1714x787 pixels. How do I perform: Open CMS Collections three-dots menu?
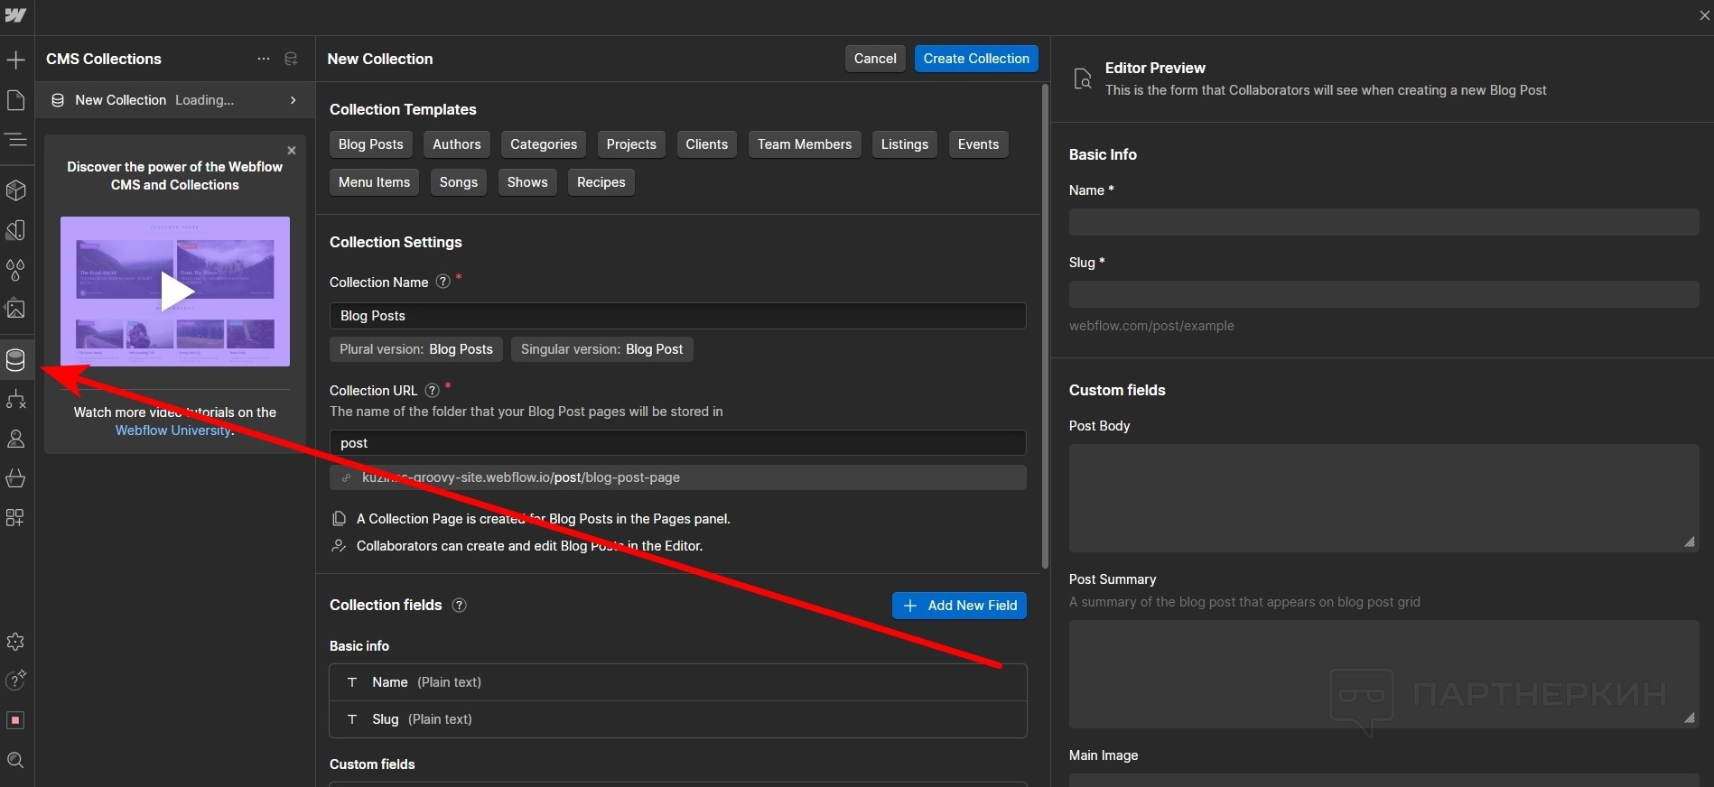[263, 59]
